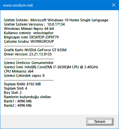Click the Grafik Kartı NVIDIA GeForce GT 635M line
Image resolution: width=119 pixels, height=129 pixels.
(35, 50)
